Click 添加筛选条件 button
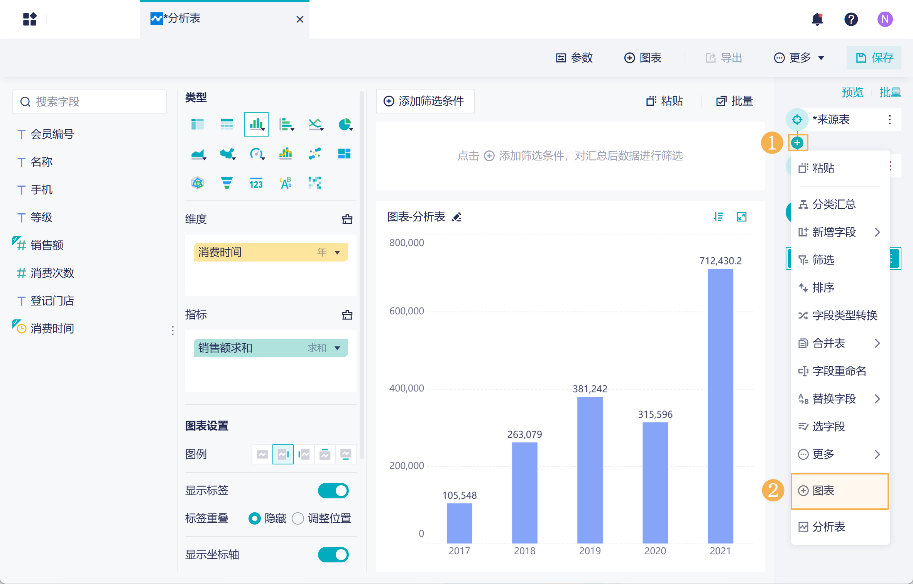Screen dimensions: 913x584 click(x=425, y=101)
